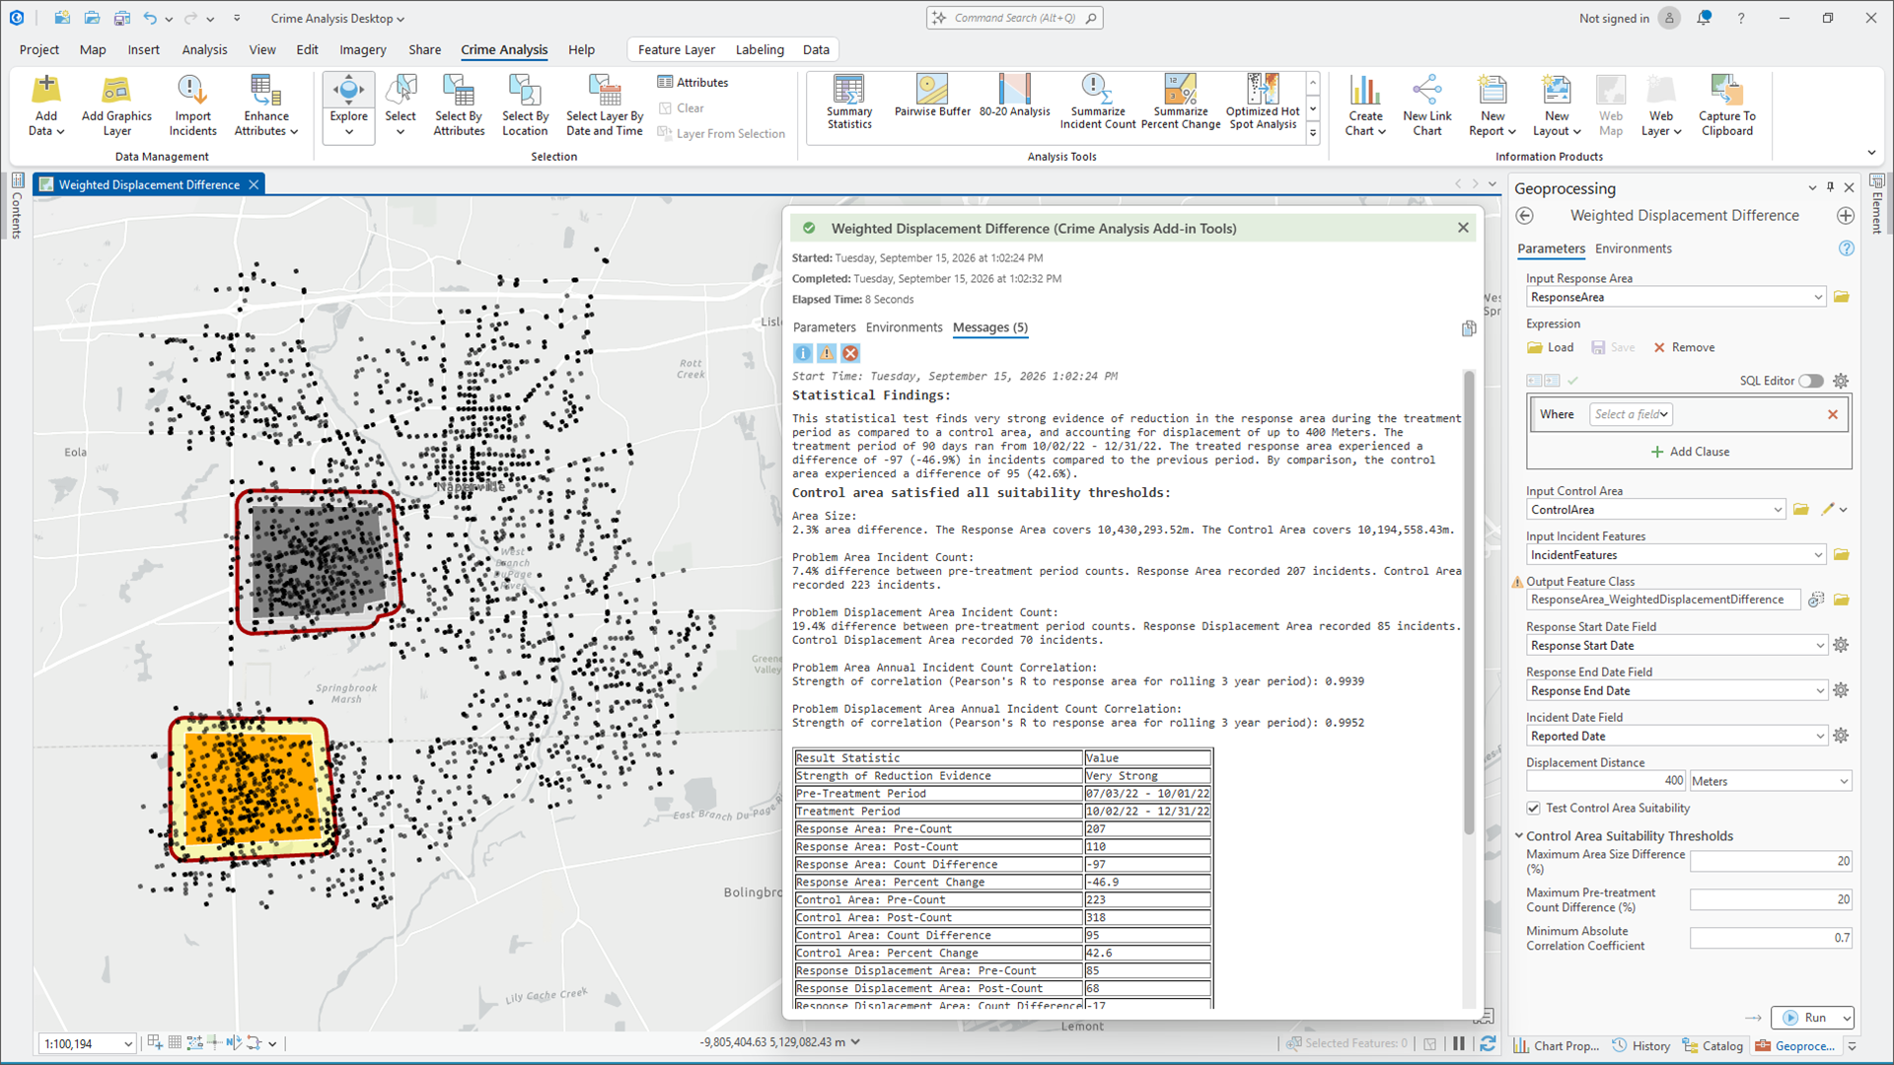Filter messages by warning icon

(827, 353)
